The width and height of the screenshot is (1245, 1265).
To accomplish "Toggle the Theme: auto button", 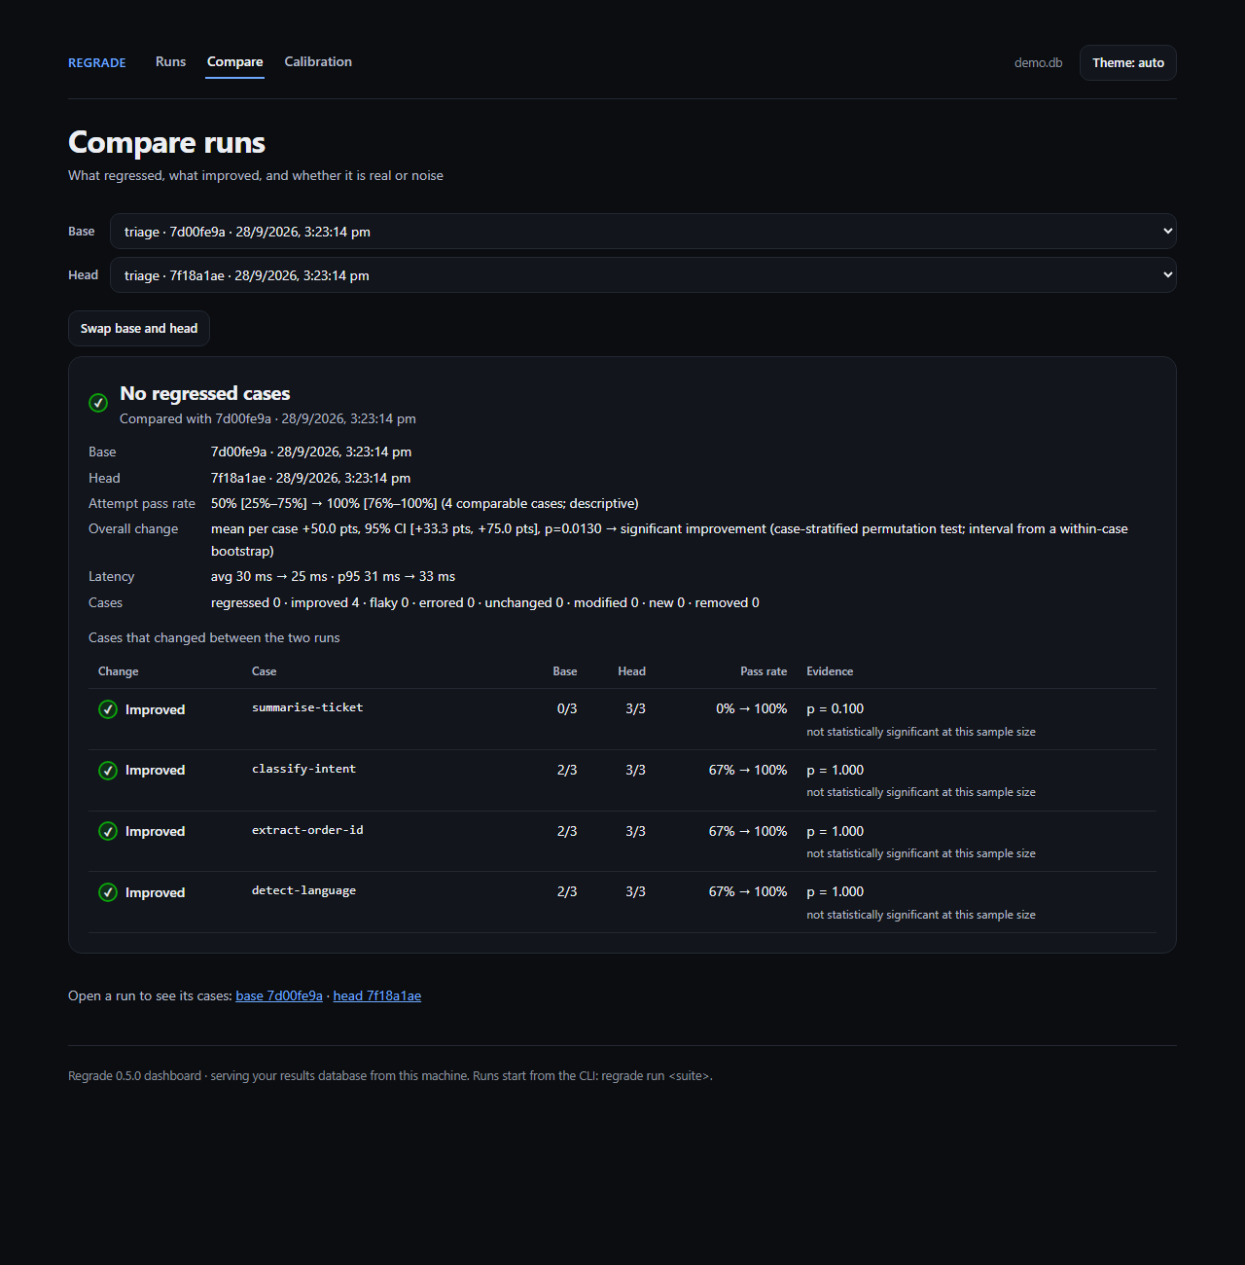I will point(1128,62).
